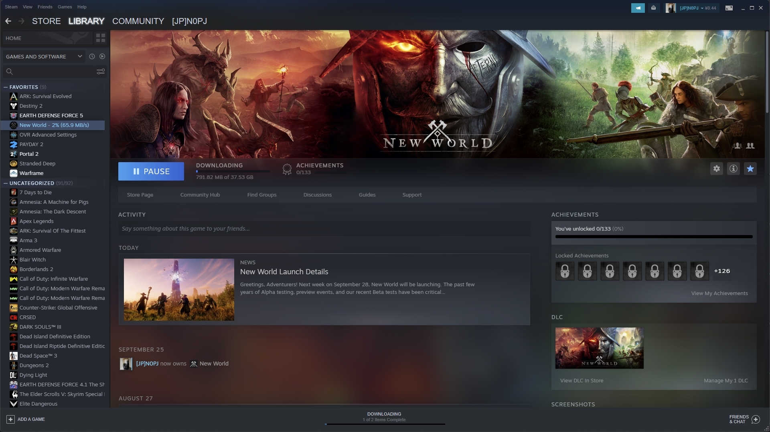Viewport: 770px width, 432px height.
Task: Select OVR Advanced Settings entry
Action: coord(48,135)
